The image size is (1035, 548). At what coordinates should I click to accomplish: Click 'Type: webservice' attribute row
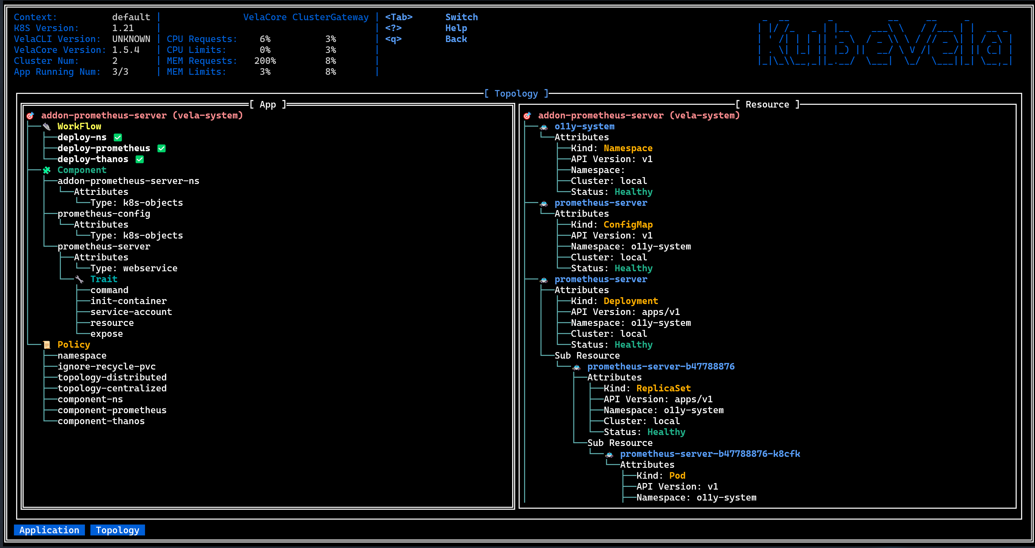(134, 268)
